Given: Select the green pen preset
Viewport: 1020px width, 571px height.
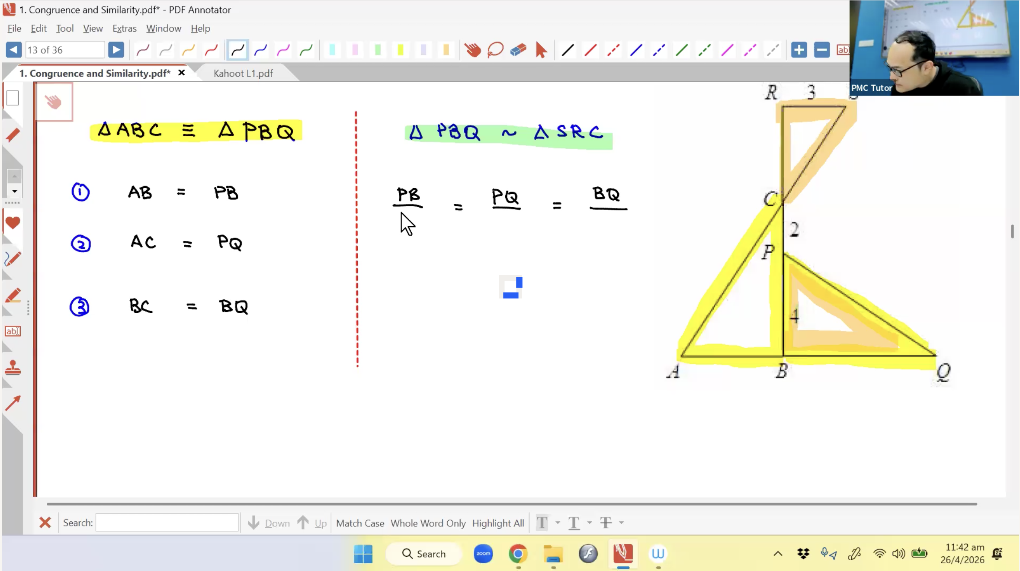Looking at the screenshot, I should point(306,50).
